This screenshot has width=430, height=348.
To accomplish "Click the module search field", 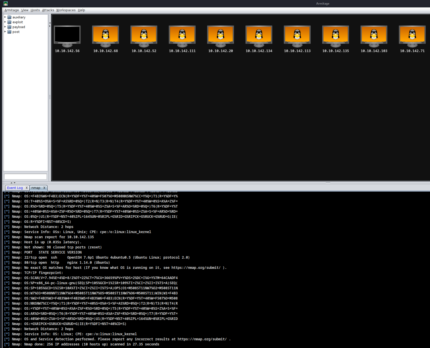I will point(25,176).
